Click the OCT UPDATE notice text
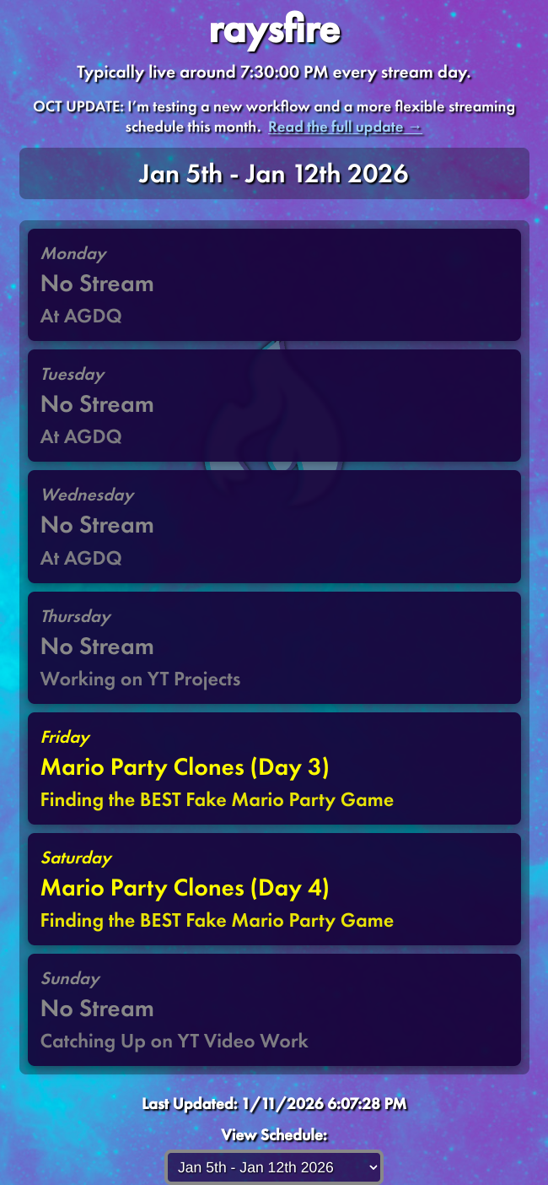548x1185 pixels. [x=274, y=107]
